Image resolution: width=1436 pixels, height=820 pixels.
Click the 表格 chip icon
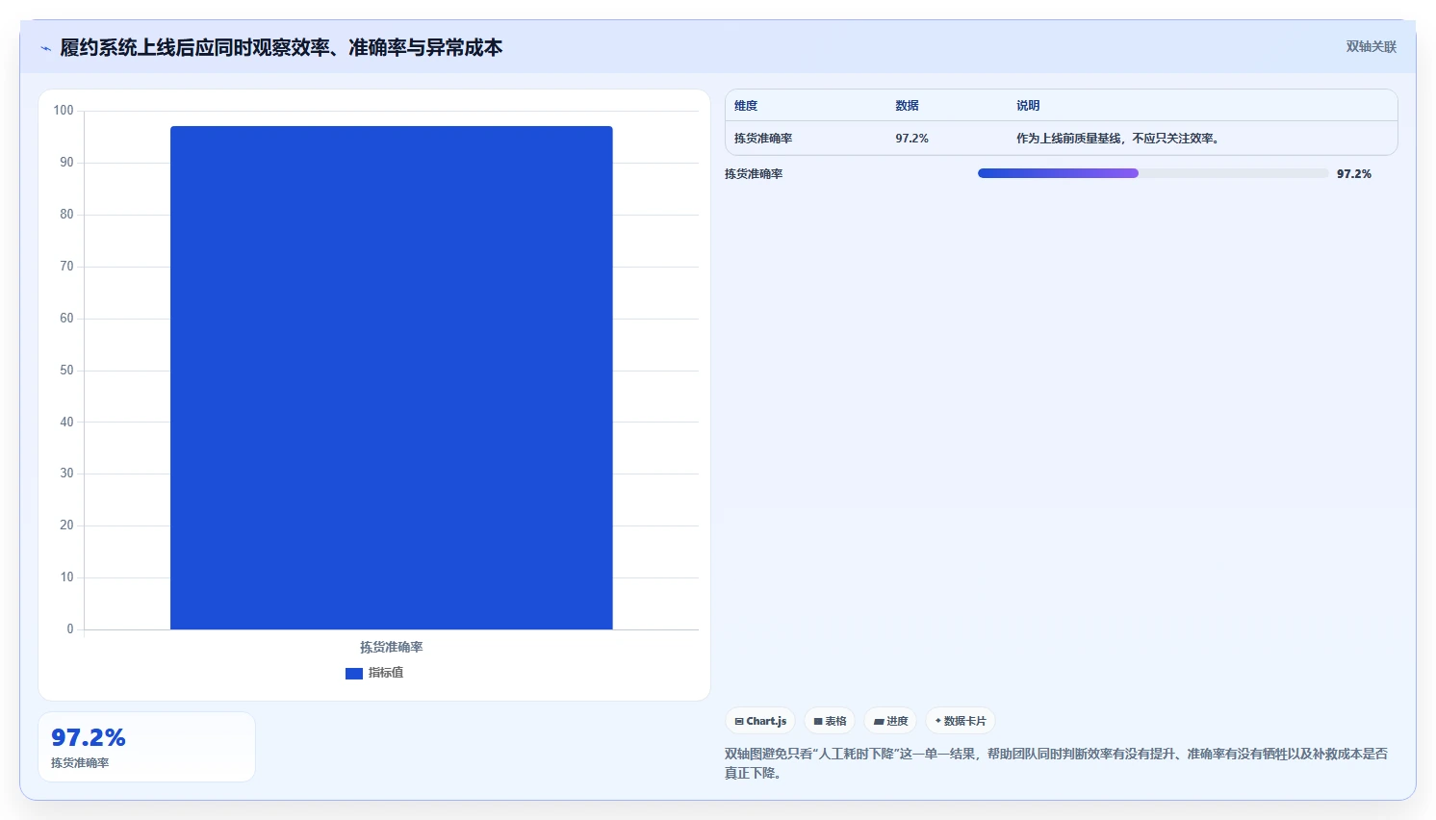pos(818,721)
